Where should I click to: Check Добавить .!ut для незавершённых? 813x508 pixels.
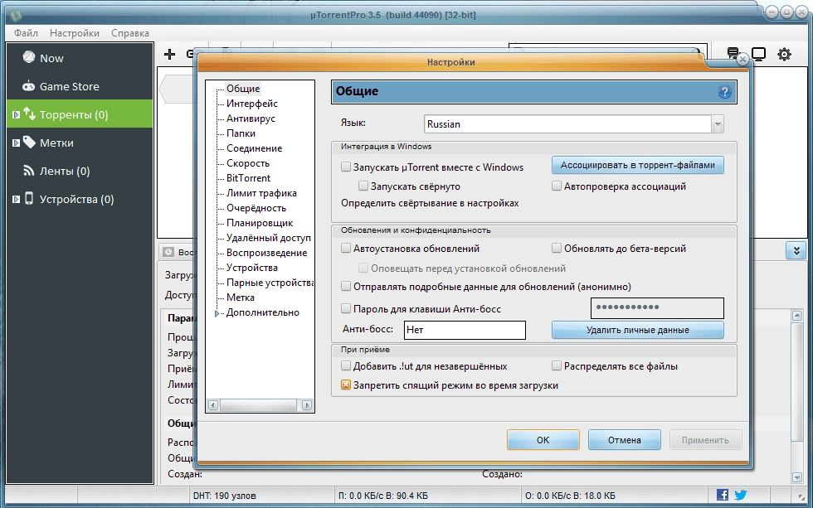click(x=346, y=365)
